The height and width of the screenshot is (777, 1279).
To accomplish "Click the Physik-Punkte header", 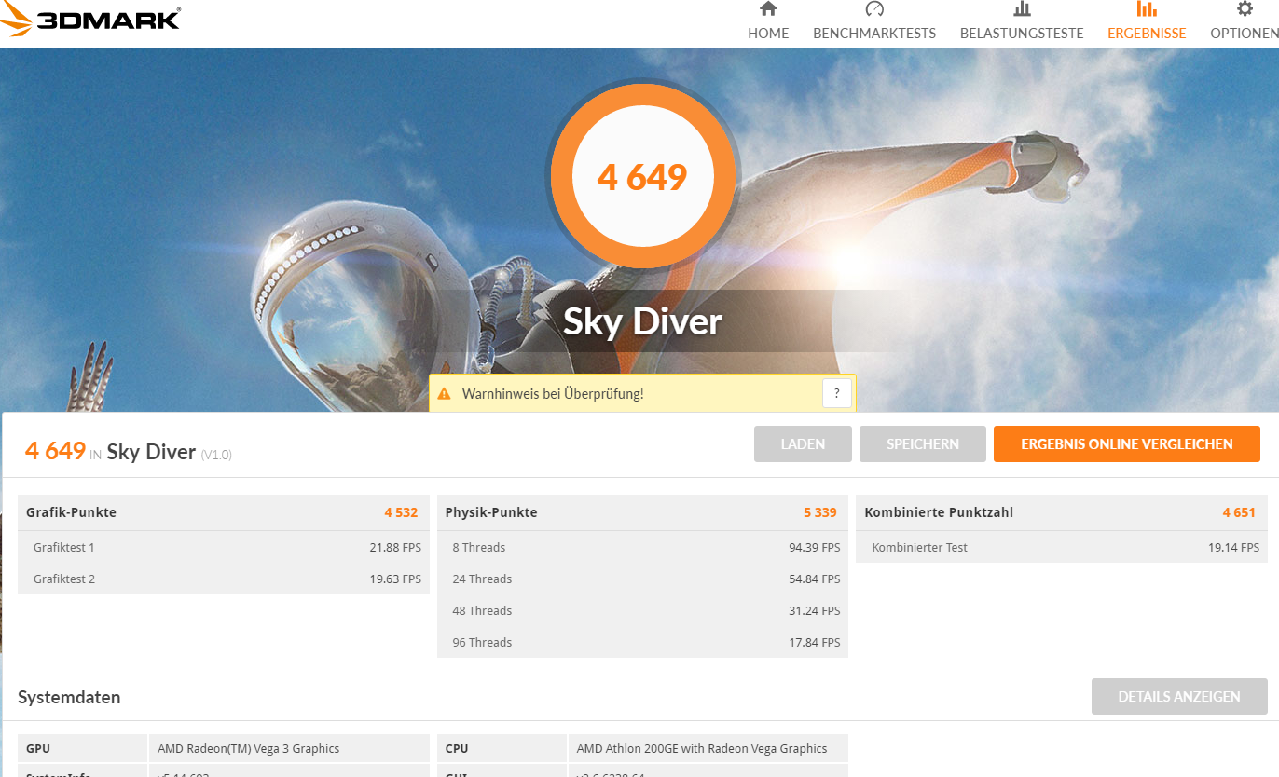I will tap(491, 512).
